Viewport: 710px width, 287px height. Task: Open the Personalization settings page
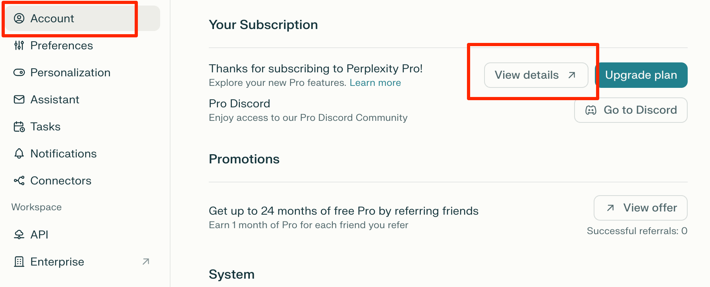tap(70, 72)
